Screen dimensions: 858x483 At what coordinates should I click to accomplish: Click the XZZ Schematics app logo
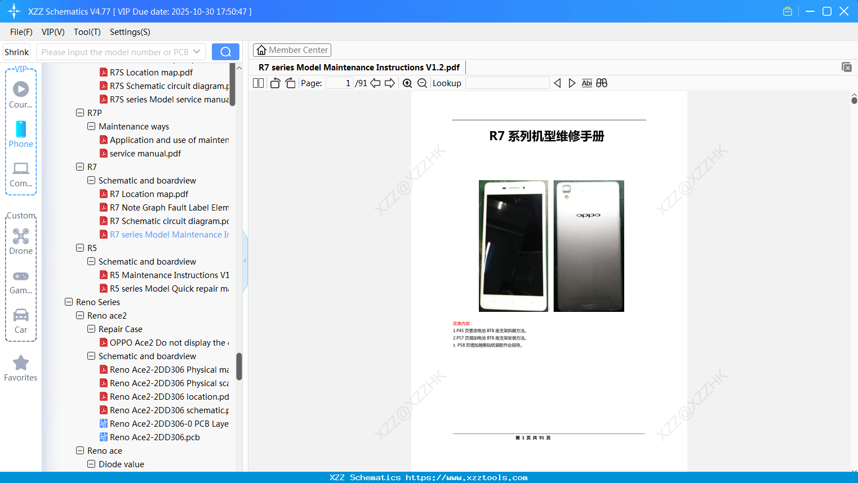(14, 11)
